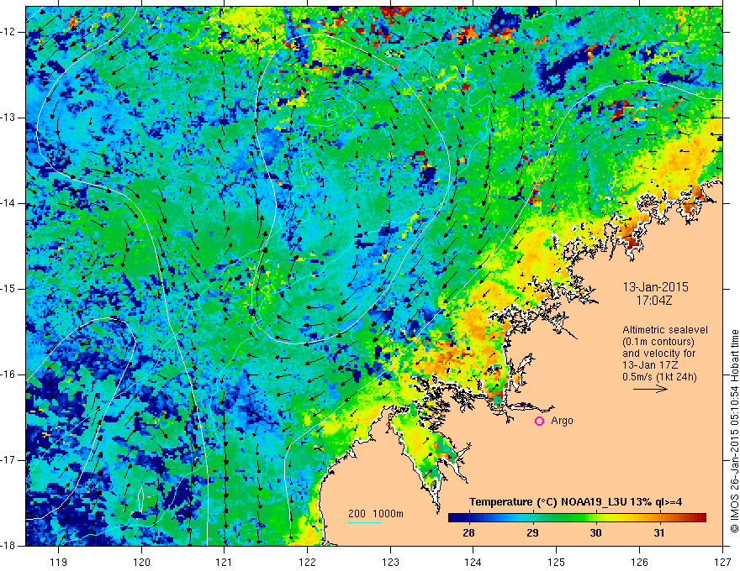740x571 pixels.
Task: Click latitude axis label -15
Action: (x=8, y=289)
